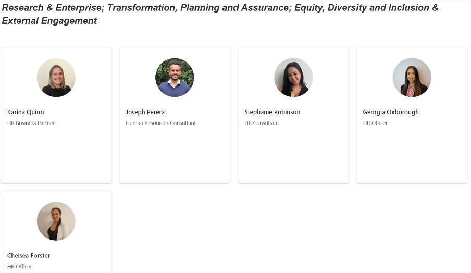Click blank area of Joseph Perera's card

tap(175, 156)
